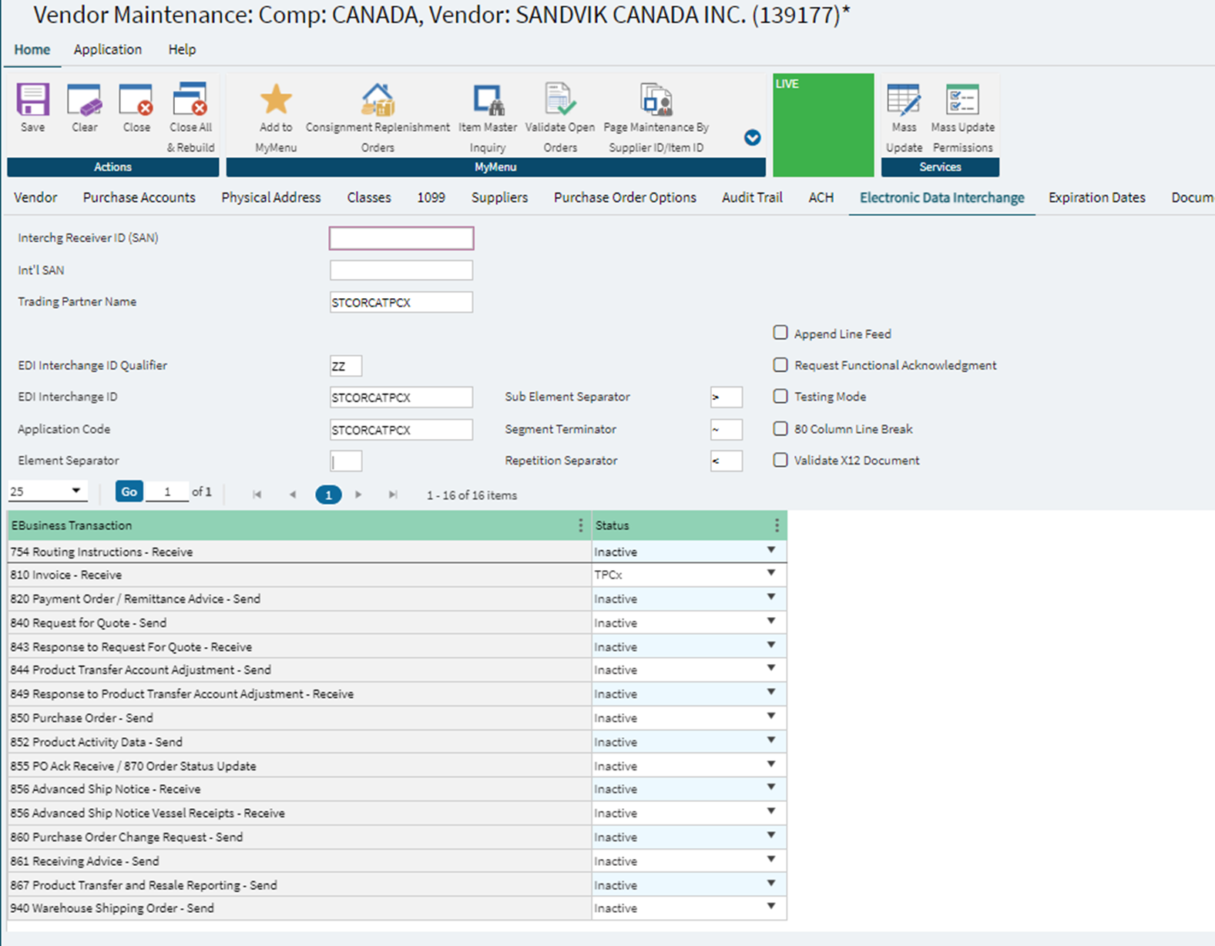This screenshot has width=1215, height=946.
Task: Expand the MyMenu overflow chevron
Action: [753, 138]
